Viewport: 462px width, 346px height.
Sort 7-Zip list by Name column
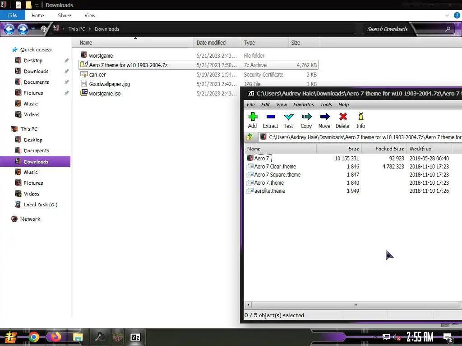tap(280, 149)
